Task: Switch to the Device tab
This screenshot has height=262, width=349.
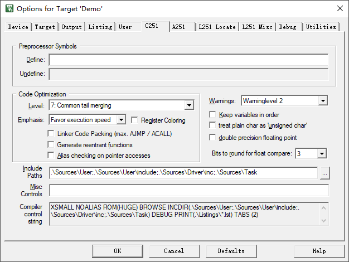Action: pyautogui.click(x=18, y=27)
